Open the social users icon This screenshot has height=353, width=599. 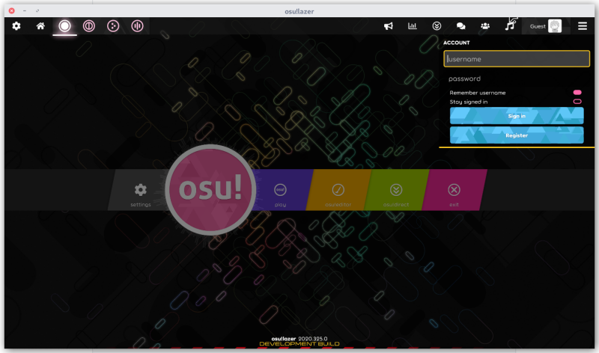[x=485, y=26]
